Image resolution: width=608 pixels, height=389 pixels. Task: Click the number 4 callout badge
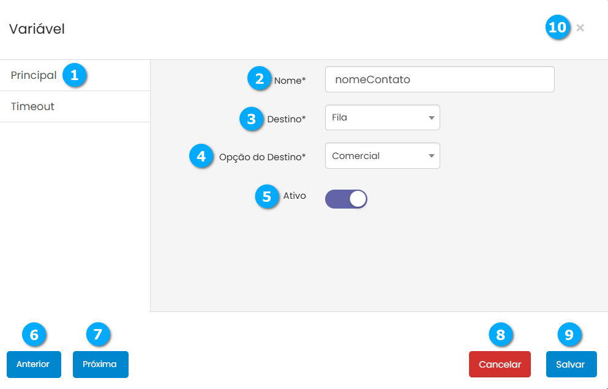click(x=201, y=156)
